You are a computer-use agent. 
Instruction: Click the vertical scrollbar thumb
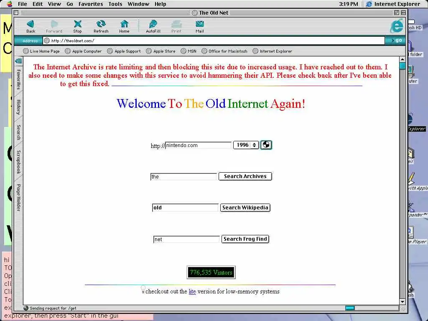tap(403, 66)
